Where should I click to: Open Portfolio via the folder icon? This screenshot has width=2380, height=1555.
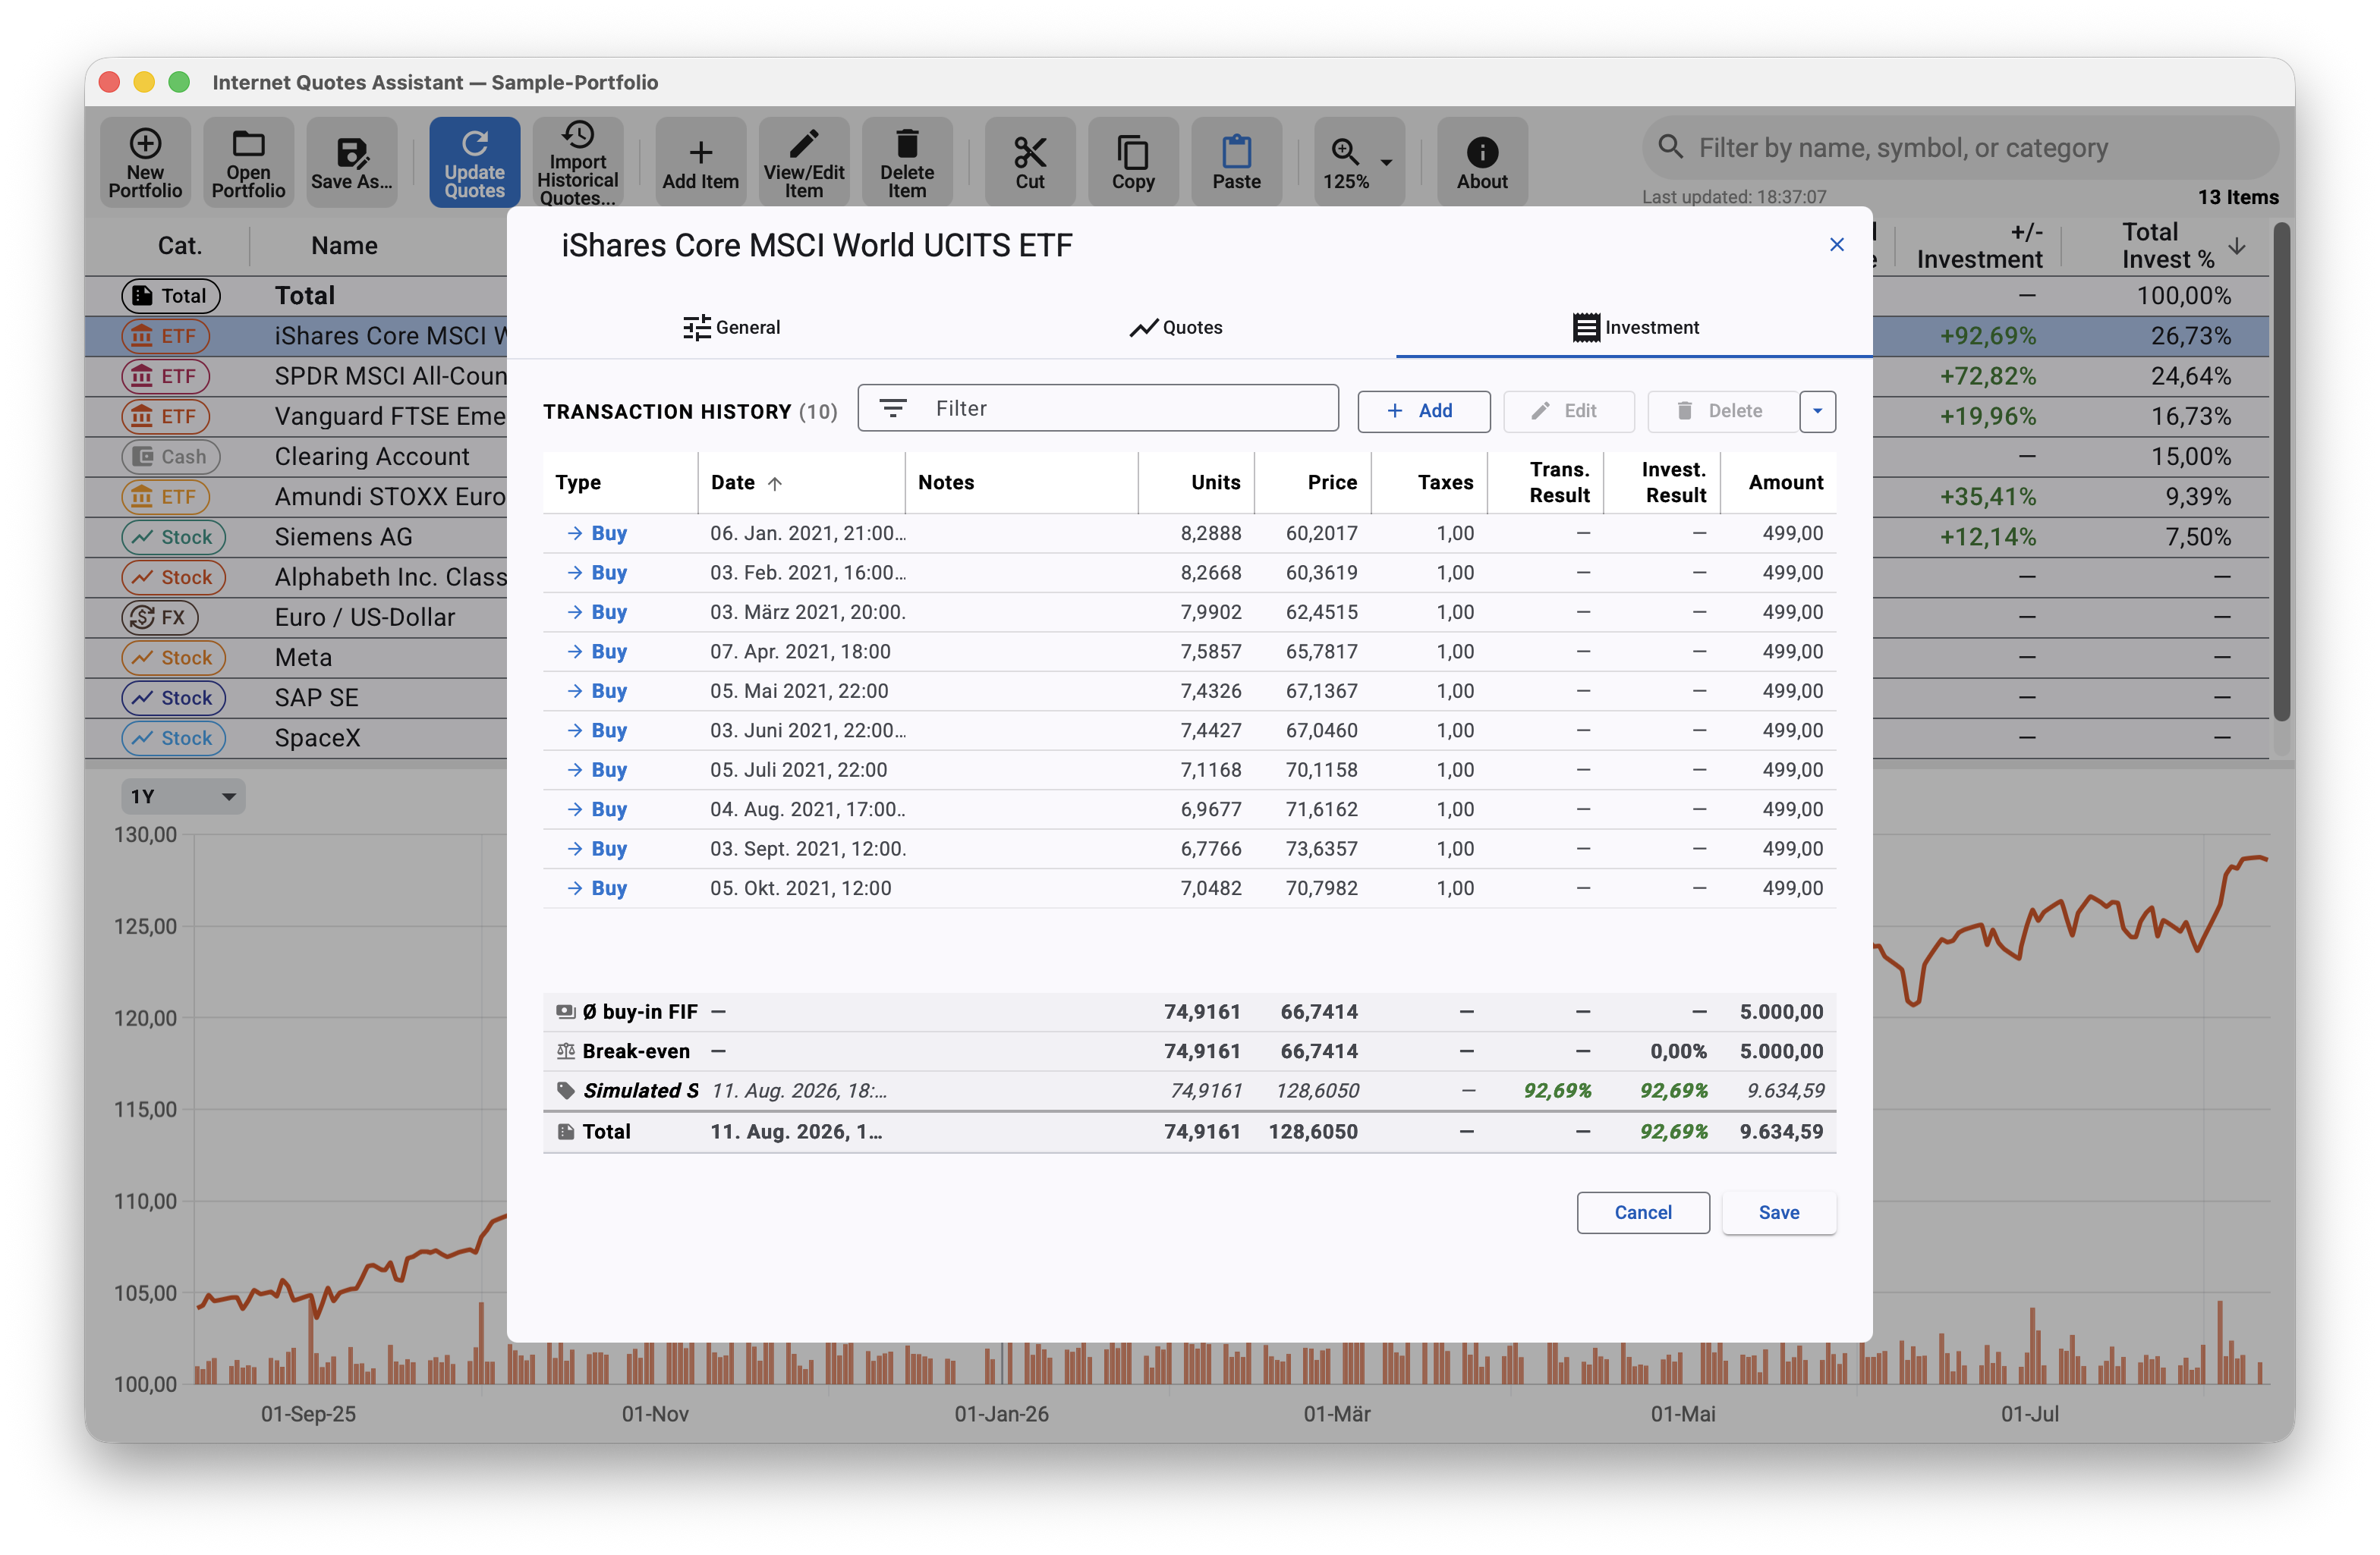[248, 162]
